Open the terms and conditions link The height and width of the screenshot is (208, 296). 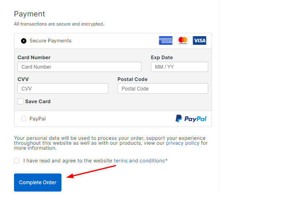[x=139, y=161]
